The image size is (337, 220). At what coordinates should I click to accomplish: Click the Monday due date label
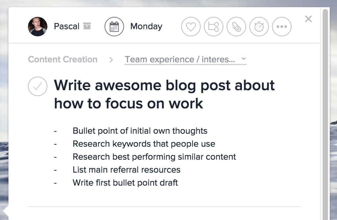pos(146,26)
